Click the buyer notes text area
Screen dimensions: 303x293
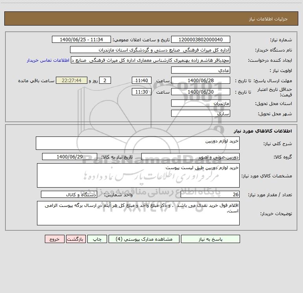click(x=138, y=213)
